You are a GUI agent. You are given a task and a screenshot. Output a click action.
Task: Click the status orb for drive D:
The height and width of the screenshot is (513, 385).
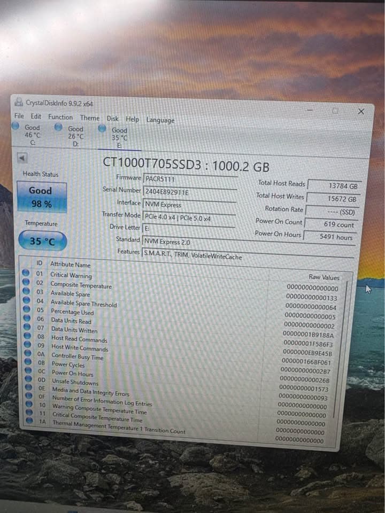click(x=58, y=127)
